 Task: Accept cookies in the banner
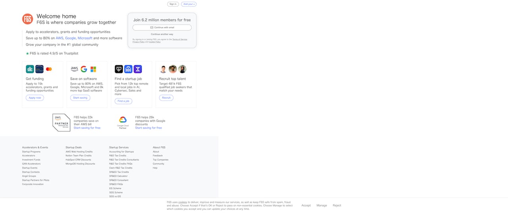pos(306,205)
